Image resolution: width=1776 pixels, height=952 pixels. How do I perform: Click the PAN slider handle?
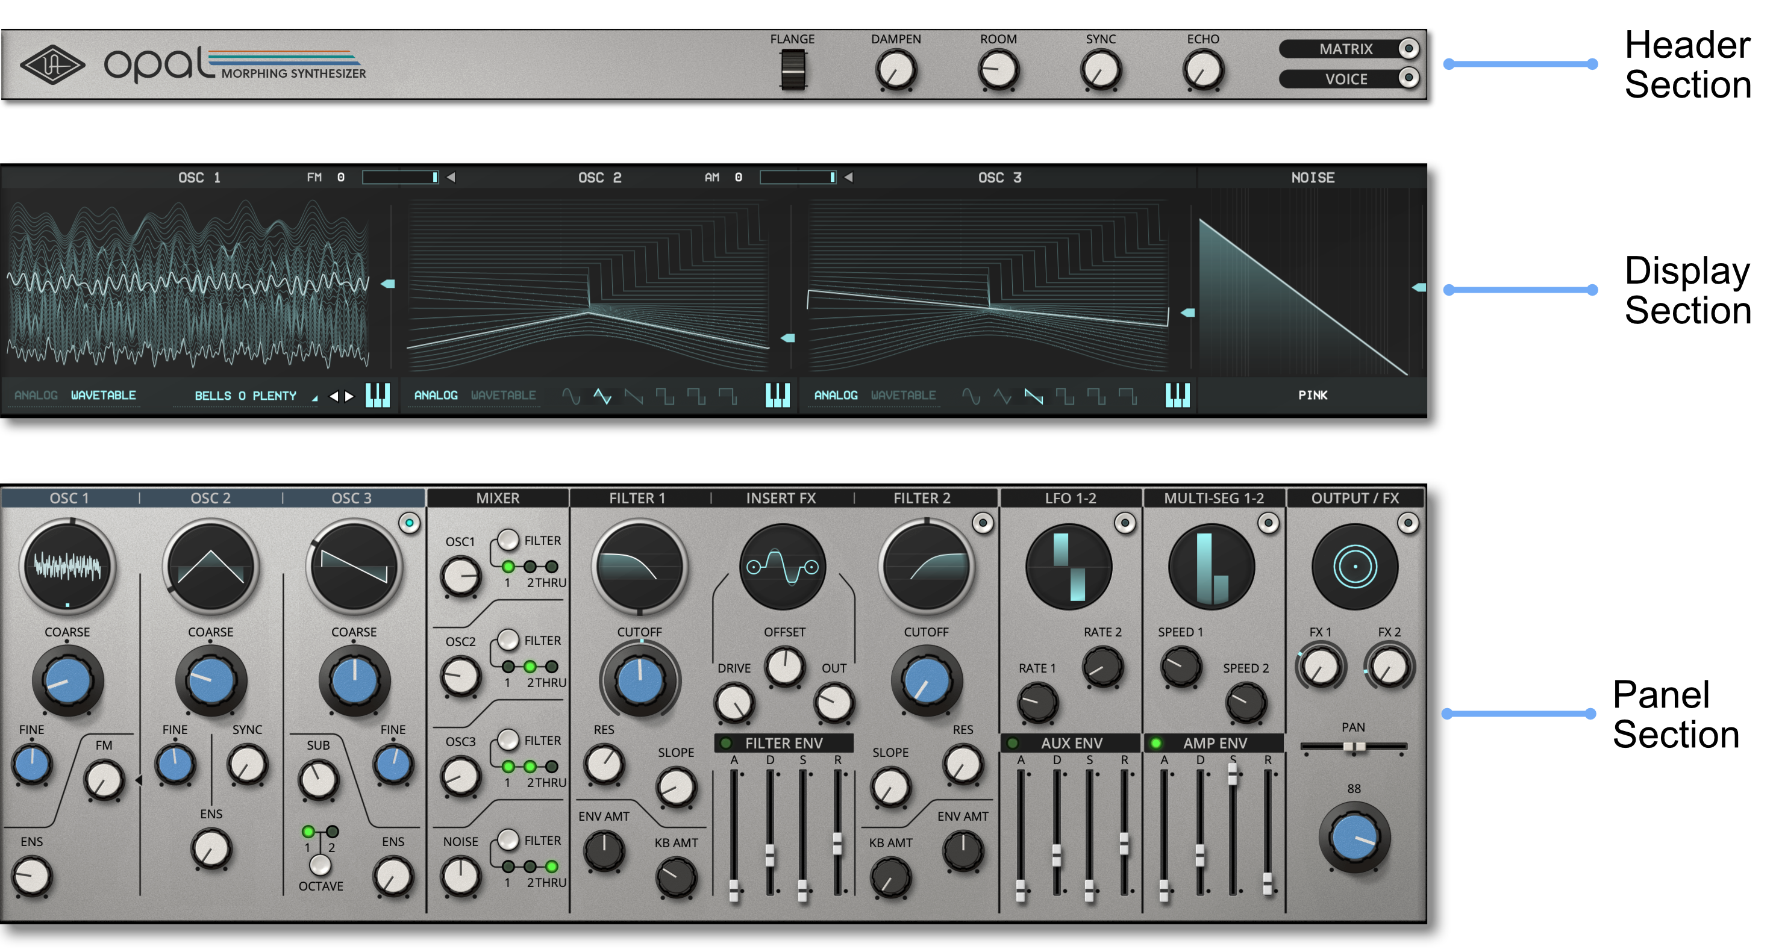(x=1354, y=747)
